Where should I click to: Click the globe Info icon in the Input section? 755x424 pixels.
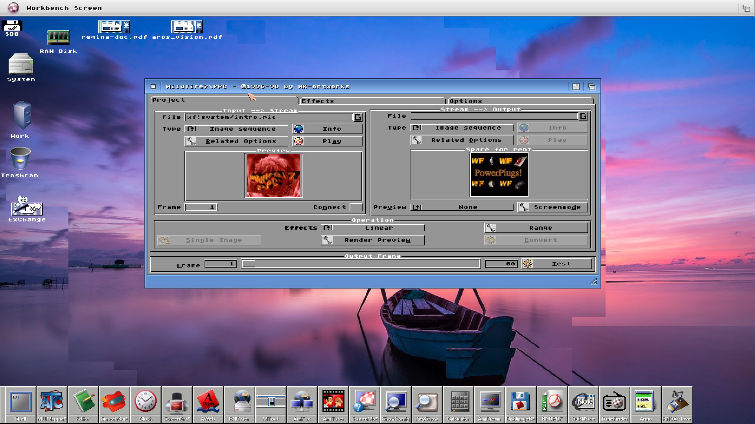tap(299, 129)
